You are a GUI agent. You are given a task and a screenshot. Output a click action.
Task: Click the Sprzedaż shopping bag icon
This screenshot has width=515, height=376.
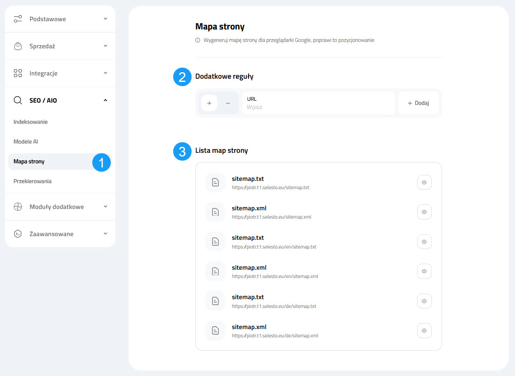click(x=18, y=46)
